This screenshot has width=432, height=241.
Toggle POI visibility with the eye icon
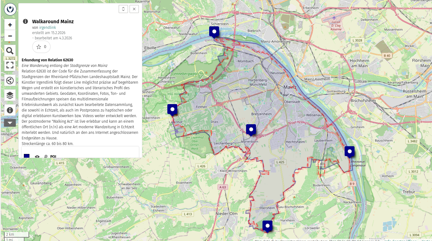37,156
